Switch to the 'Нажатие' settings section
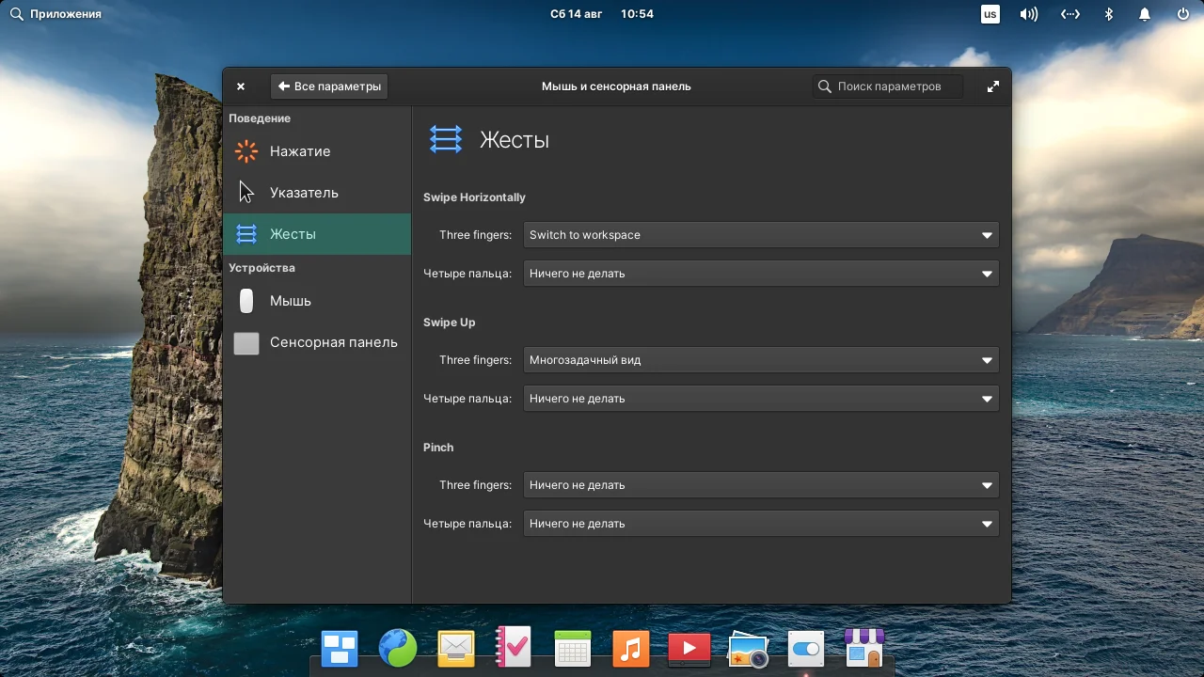Screen dimensions: 1204x677 point(299,151)
